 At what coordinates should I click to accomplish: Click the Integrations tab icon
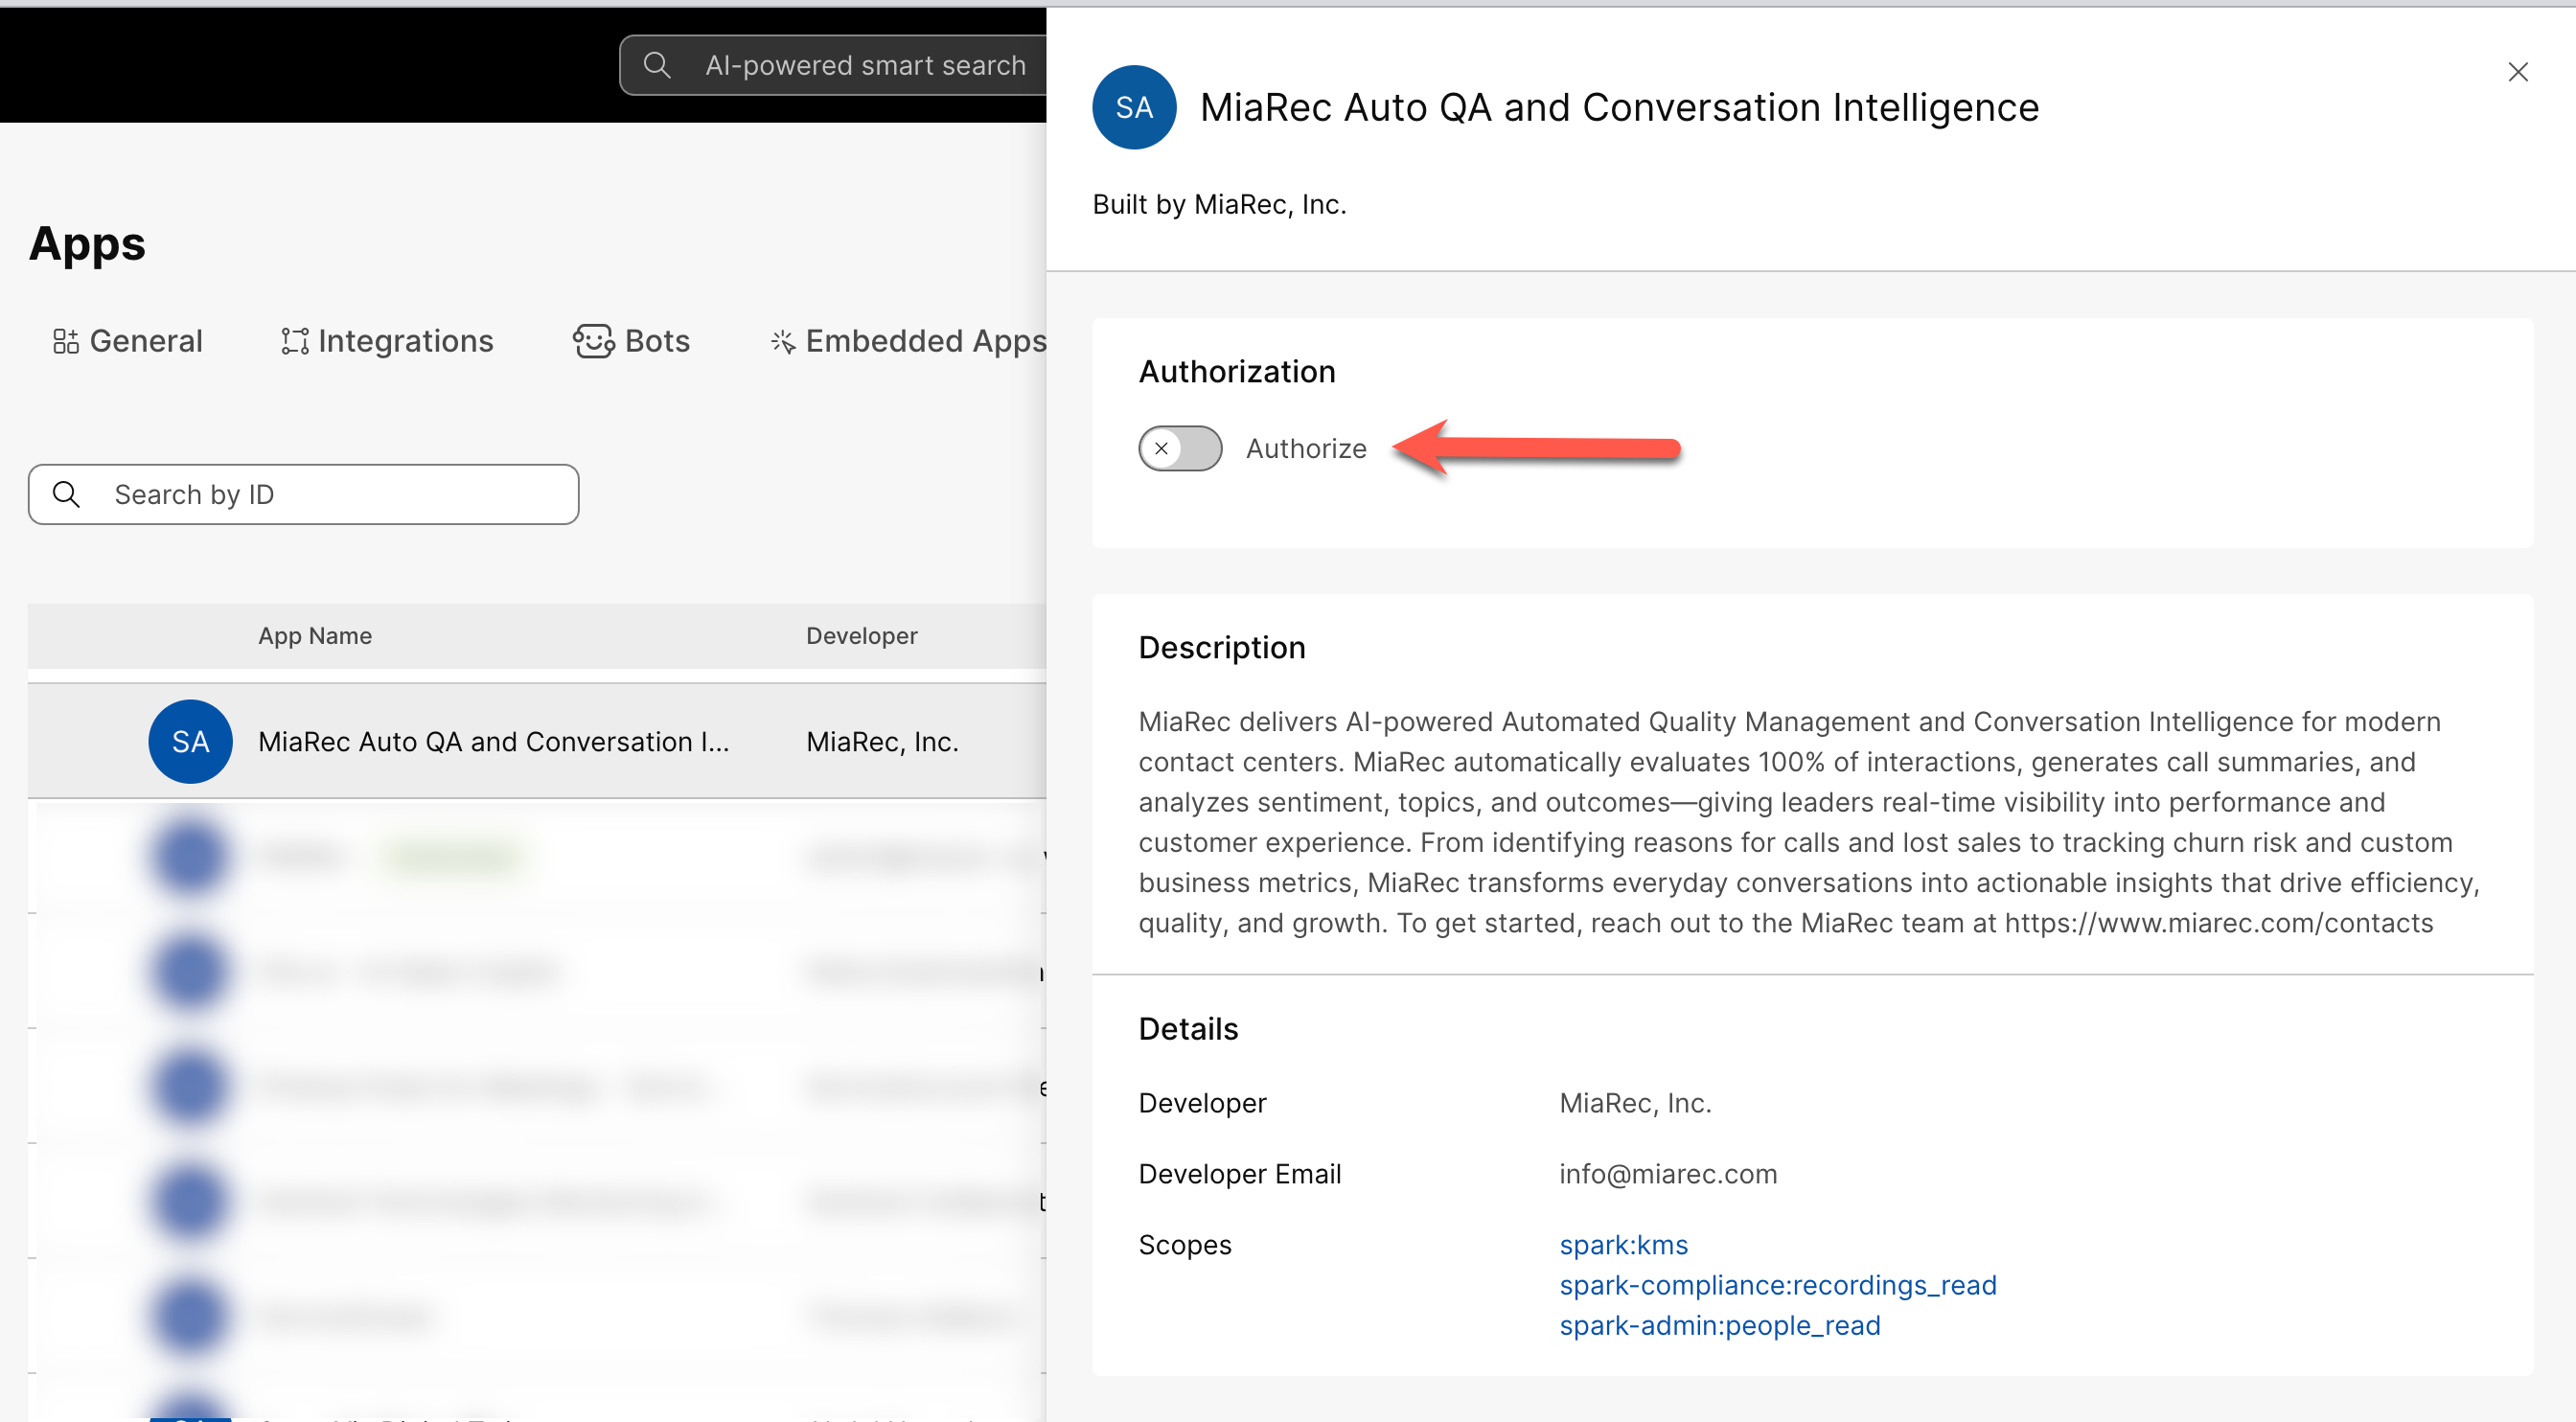294,340
